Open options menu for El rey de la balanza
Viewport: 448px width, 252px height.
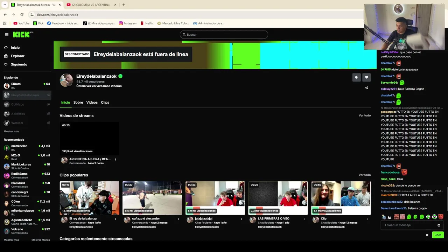[115, 219]
